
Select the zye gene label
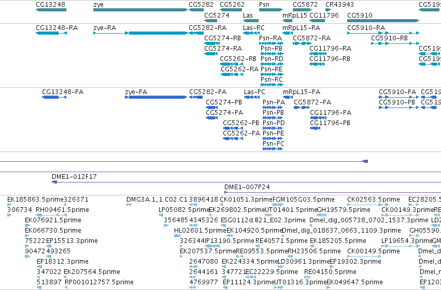click(98, 5)
